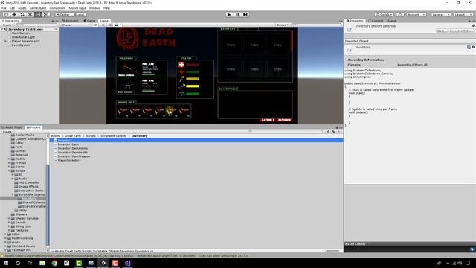Select the Hand tool in the toolbar
Image resolution: width=476 pixels, height=268 pixels.
coord(6,15)
